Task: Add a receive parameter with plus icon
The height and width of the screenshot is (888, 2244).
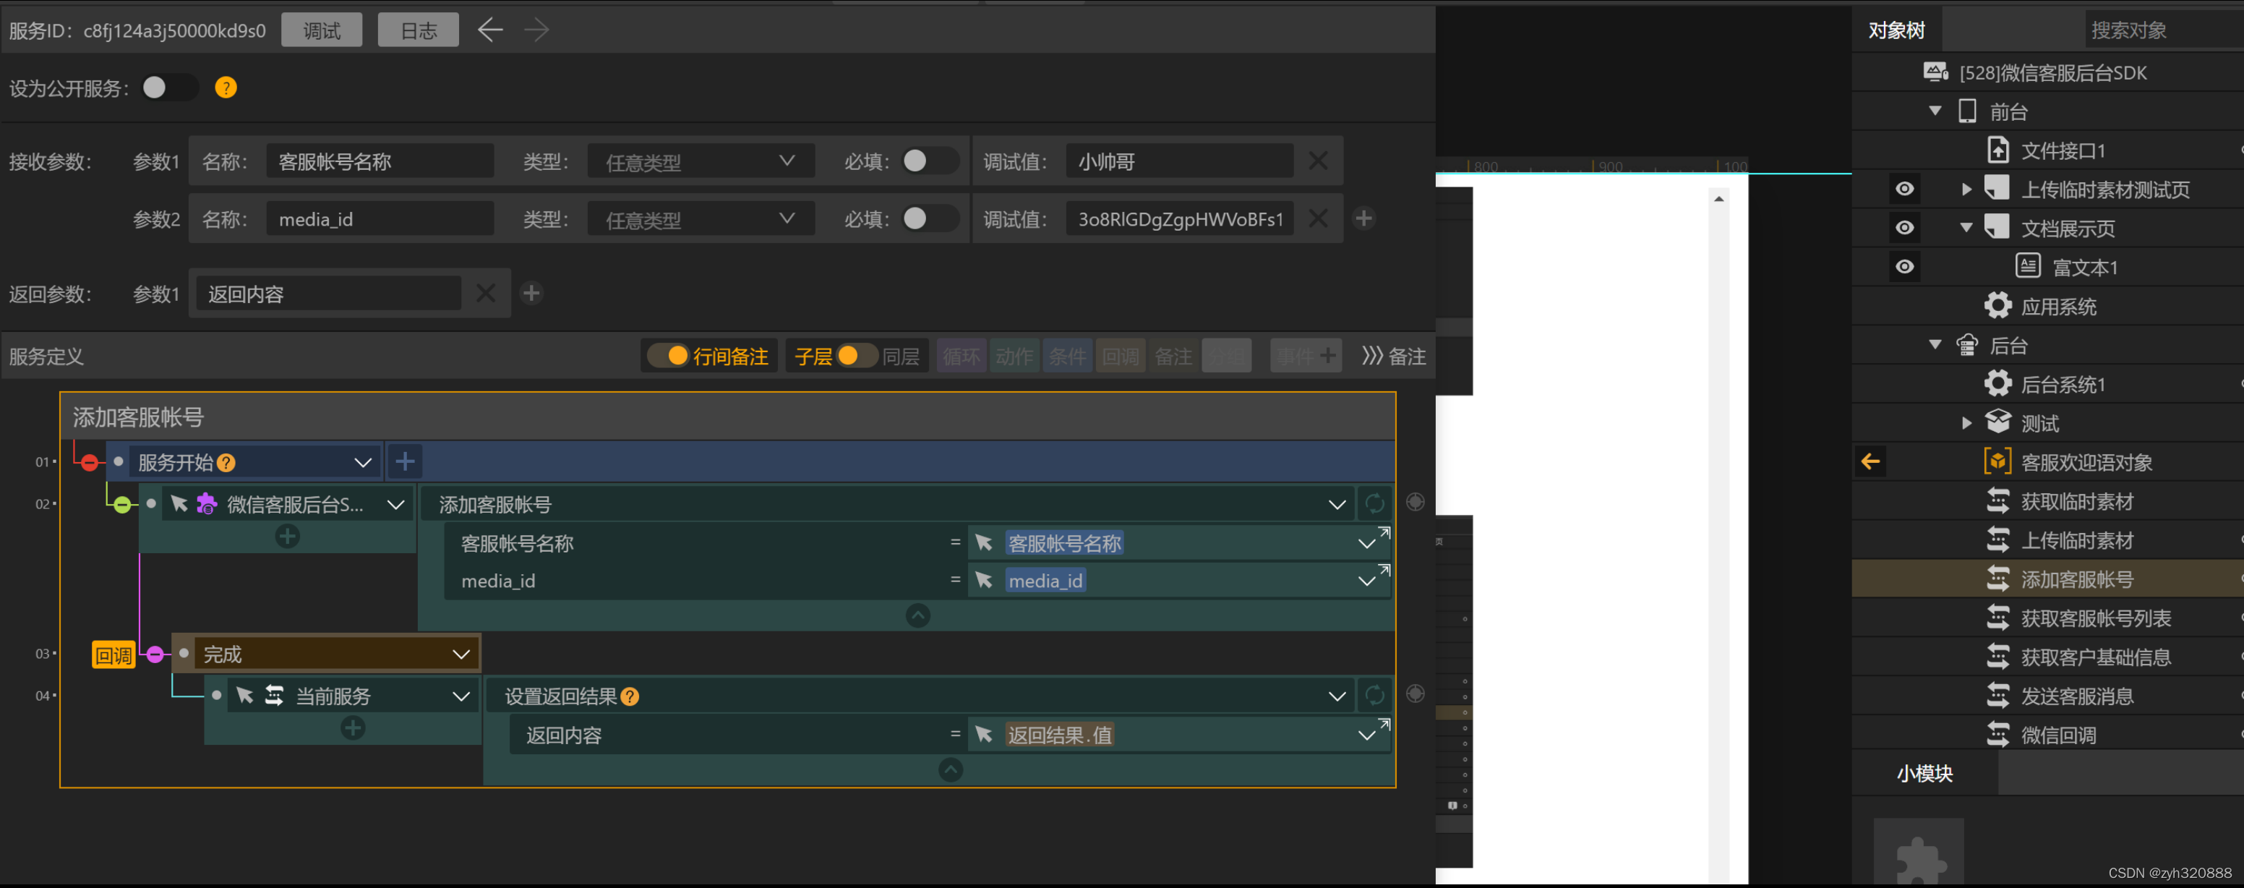Action: [x=1364, y=218]
